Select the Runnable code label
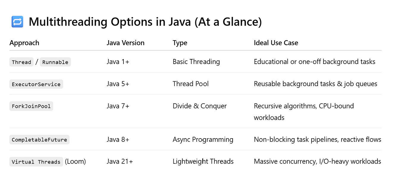 tap(55, 62)
